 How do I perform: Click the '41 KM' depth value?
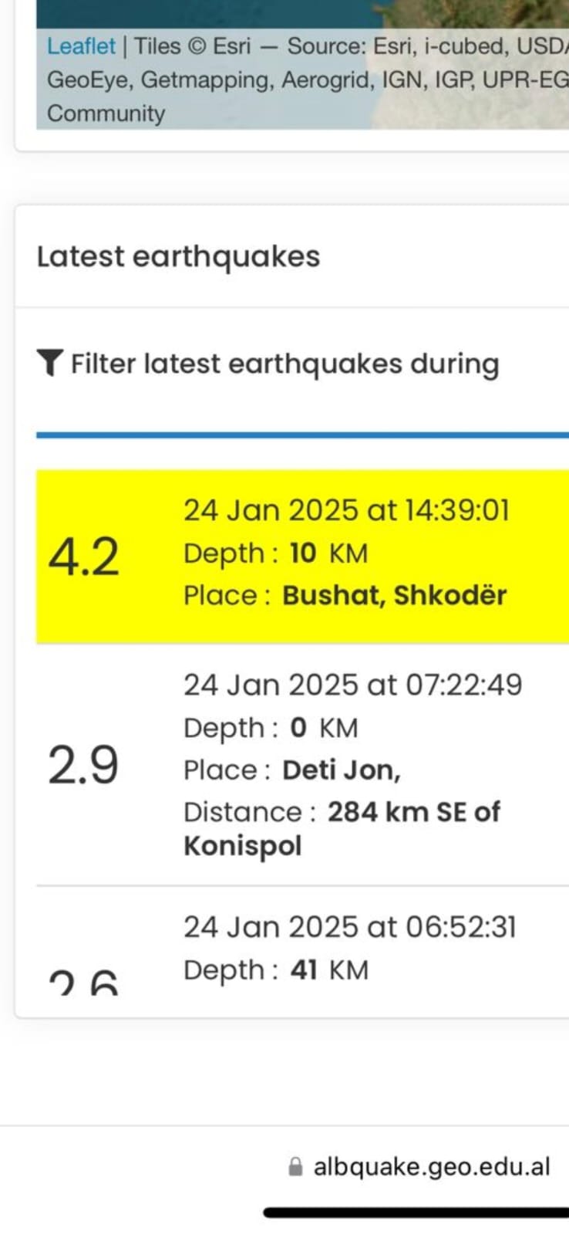329,970
